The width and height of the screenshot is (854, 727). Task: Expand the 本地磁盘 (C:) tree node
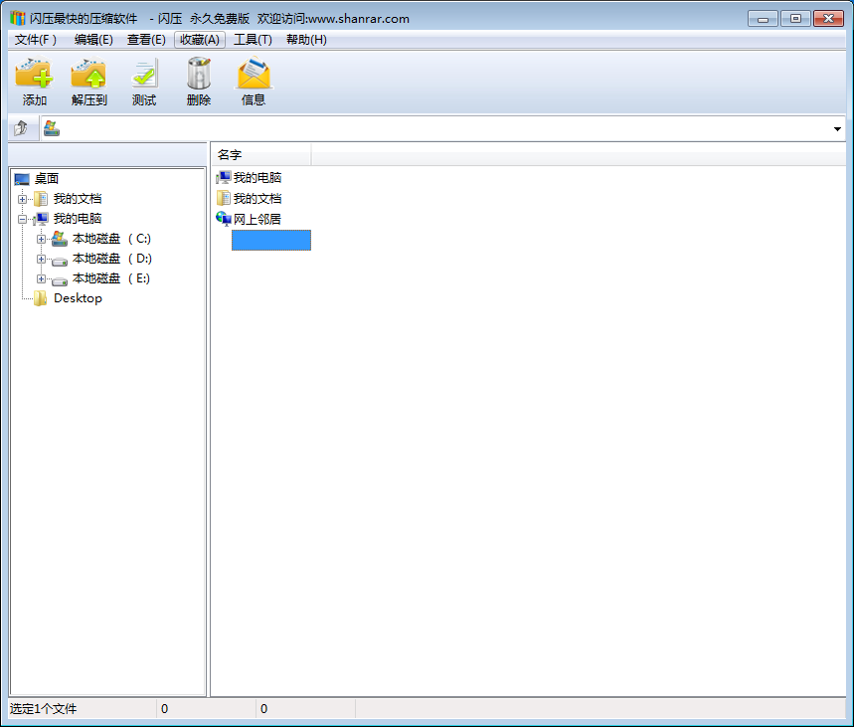pos(42,239)
